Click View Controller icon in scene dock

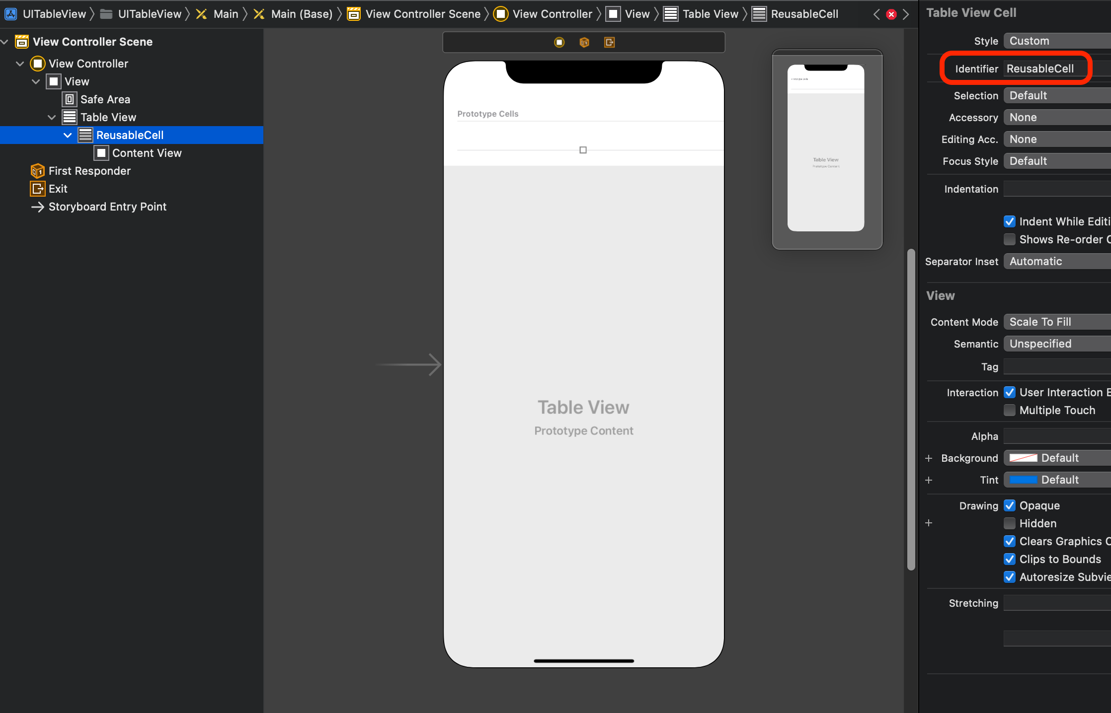coord(559,42)
